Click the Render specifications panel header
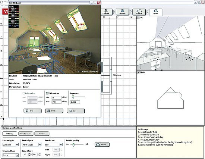205x159 pixels. (x=69, y=128)
